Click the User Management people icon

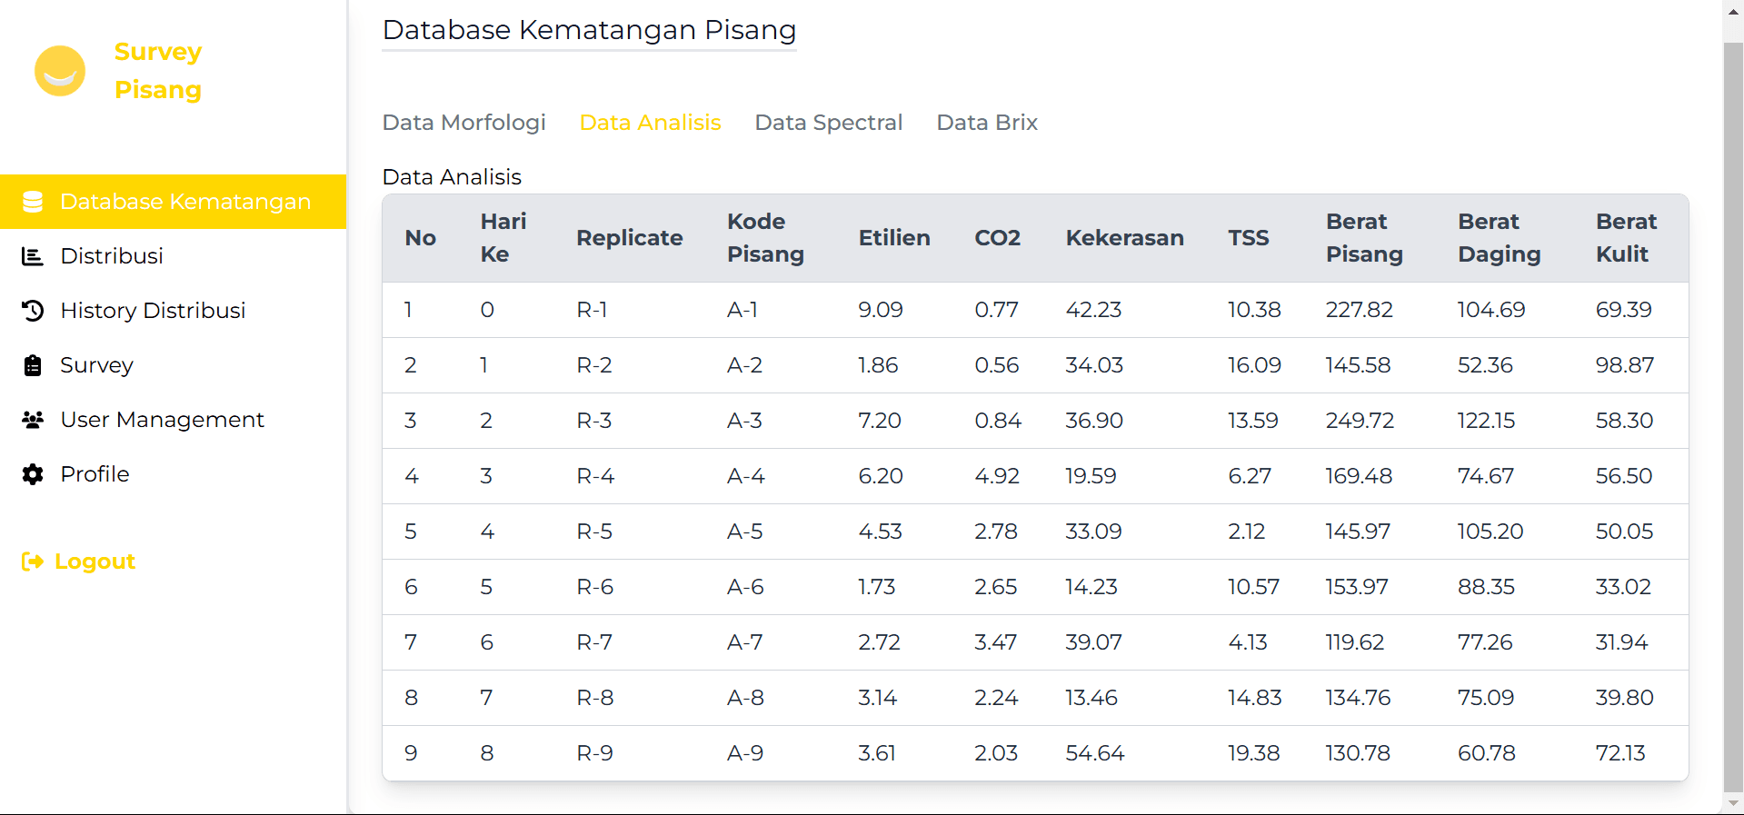click(33, 420)
